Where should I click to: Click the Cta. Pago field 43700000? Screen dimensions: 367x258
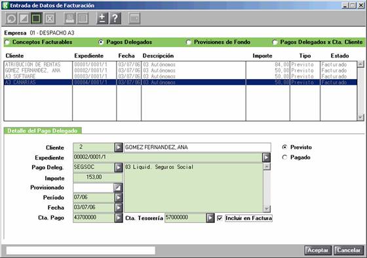click(94, 218)
